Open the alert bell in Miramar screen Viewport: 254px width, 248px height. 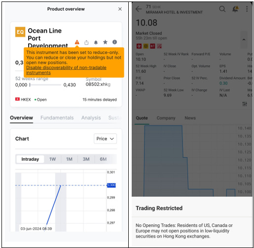[x=235, y=9]
